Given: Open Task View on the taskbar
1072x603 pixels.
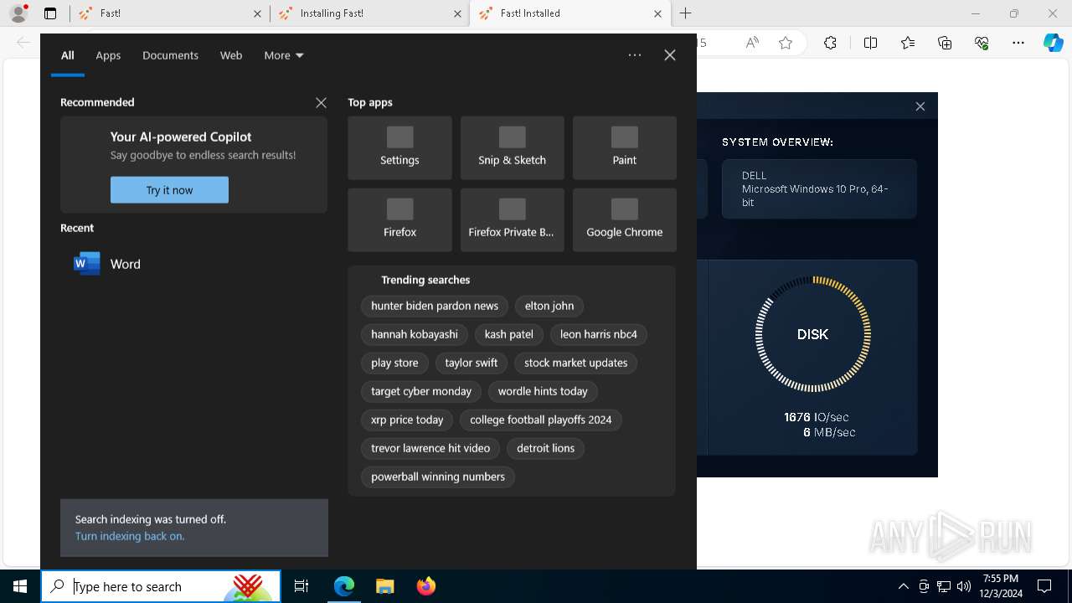Looking at the screenshot, I should click(301, 586).
